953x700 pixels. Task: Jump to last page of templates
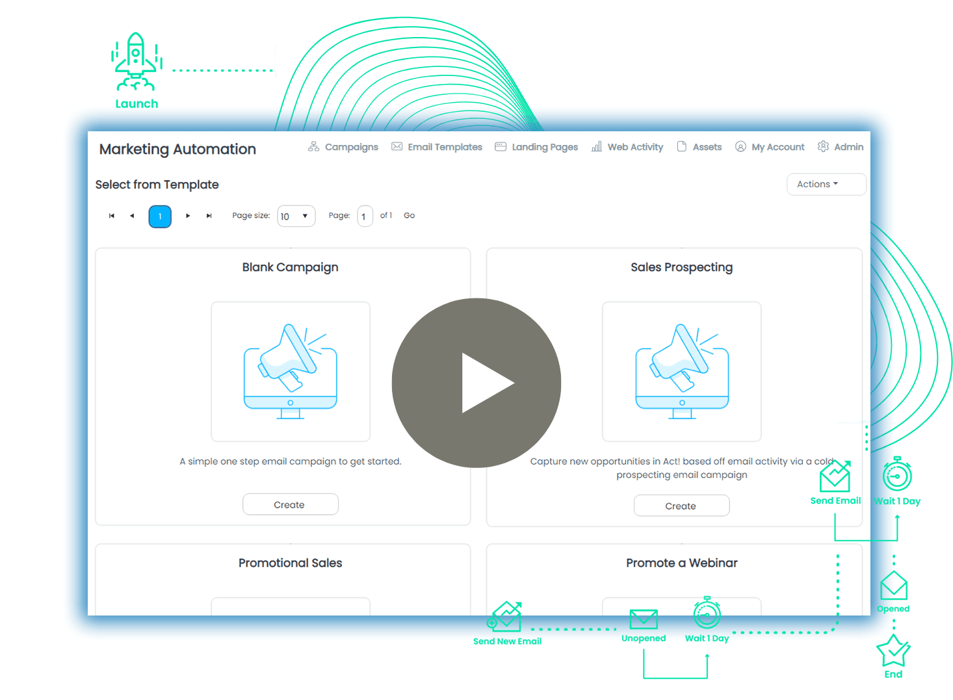click(209, 216)
